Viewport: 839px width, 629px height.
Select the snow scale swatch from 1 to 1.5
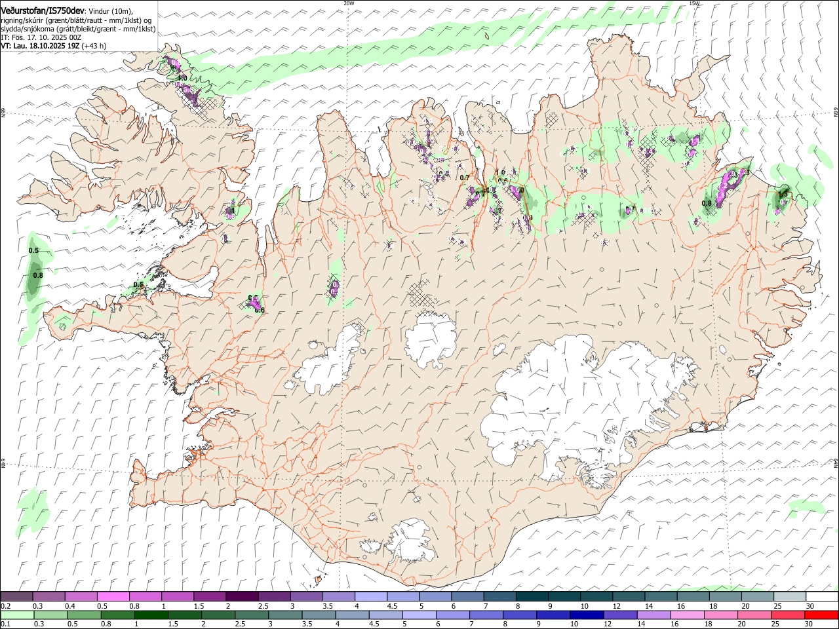(178, 597)
